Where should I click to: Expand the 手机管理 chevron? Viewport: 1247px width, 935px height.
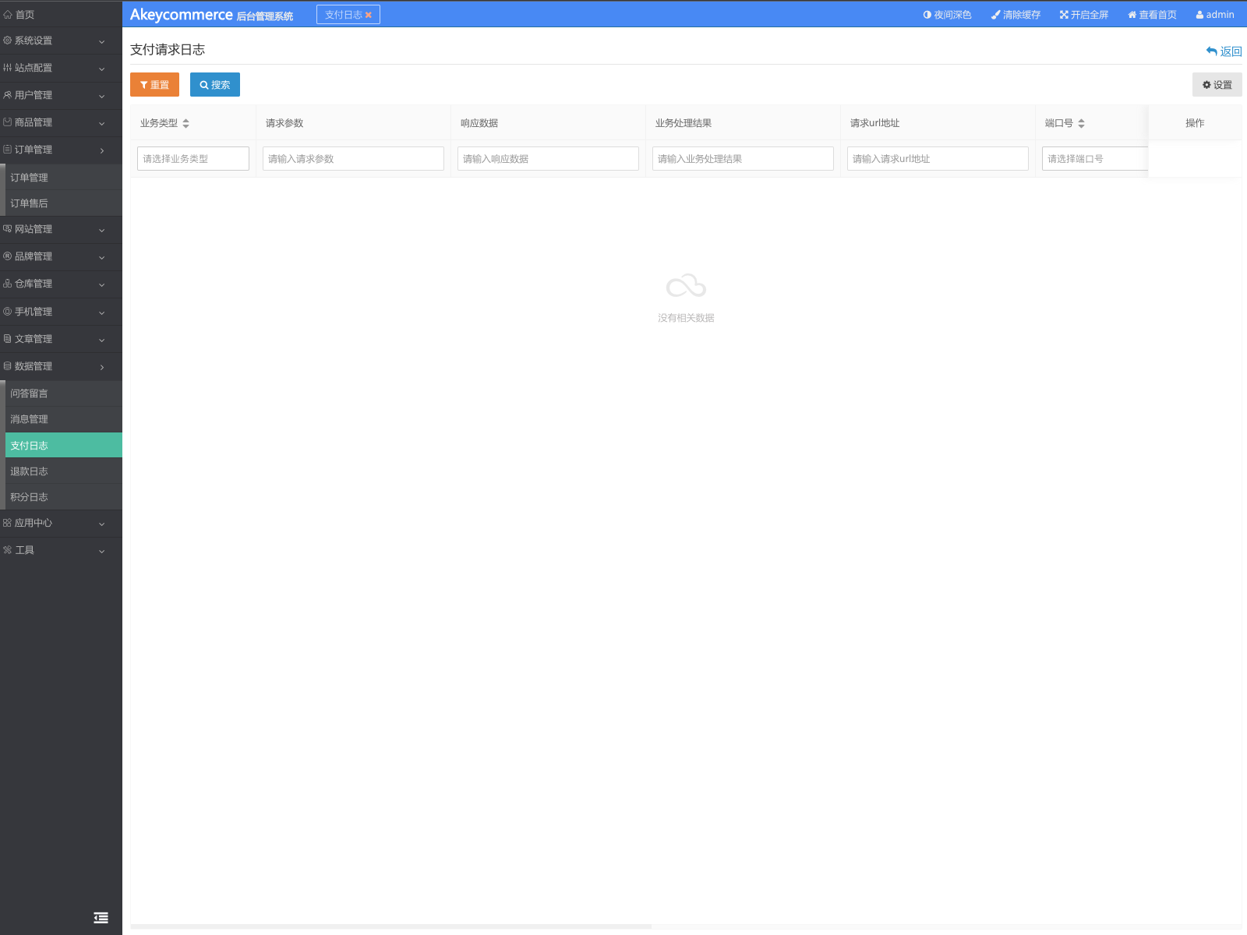point(101,312)
